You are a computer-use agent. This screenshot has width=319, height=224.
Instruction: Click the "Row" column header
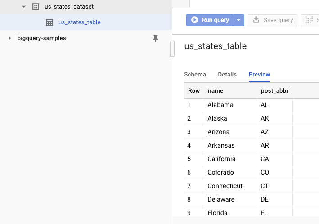click(x=194, y=91)
